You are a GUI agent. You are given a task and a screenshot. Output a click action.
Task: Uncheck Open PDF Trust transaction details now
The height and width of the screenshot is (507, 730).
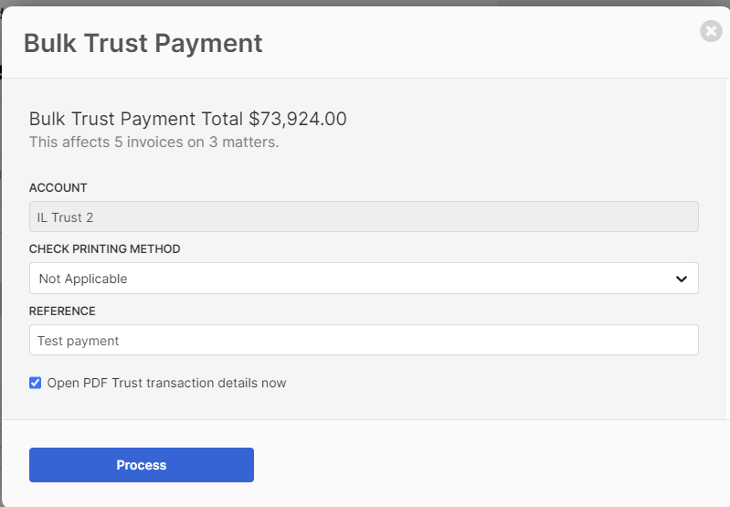click(35, 383)
